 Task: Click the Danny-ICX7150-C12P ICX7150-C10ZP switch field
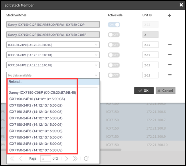53,35
